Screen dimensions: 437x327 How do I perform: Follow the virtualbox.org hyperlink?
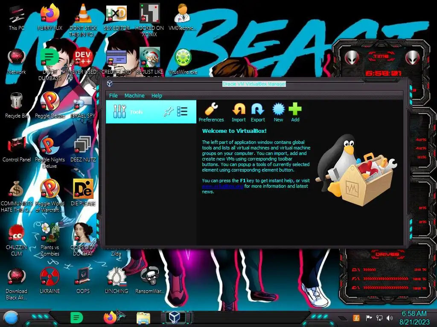click(x=222, y=186)
